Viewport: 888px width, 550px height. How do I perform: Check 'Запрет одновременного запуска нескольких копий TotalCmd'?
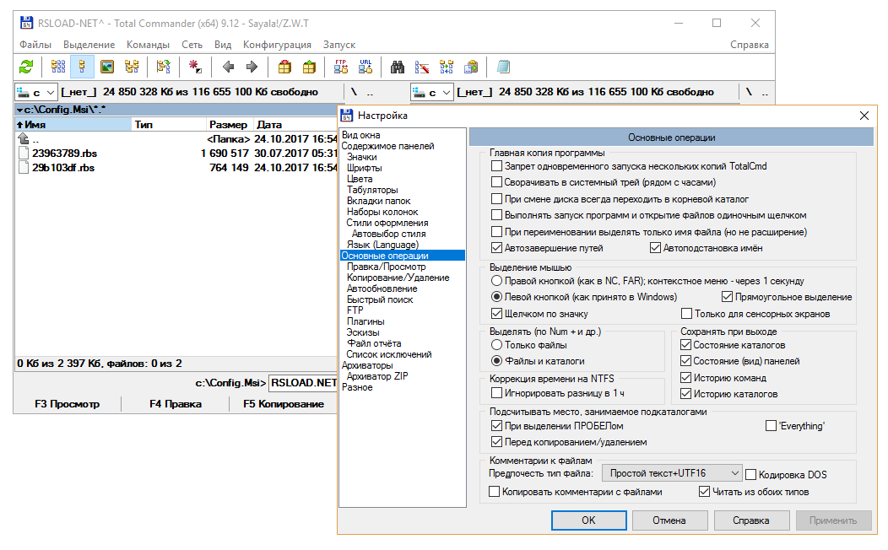(x=496, y=166)
